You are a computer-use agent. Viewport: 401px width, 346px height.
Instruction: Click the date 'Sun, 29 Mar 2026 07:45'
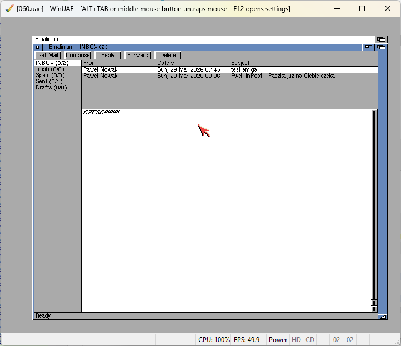(189, 69)
